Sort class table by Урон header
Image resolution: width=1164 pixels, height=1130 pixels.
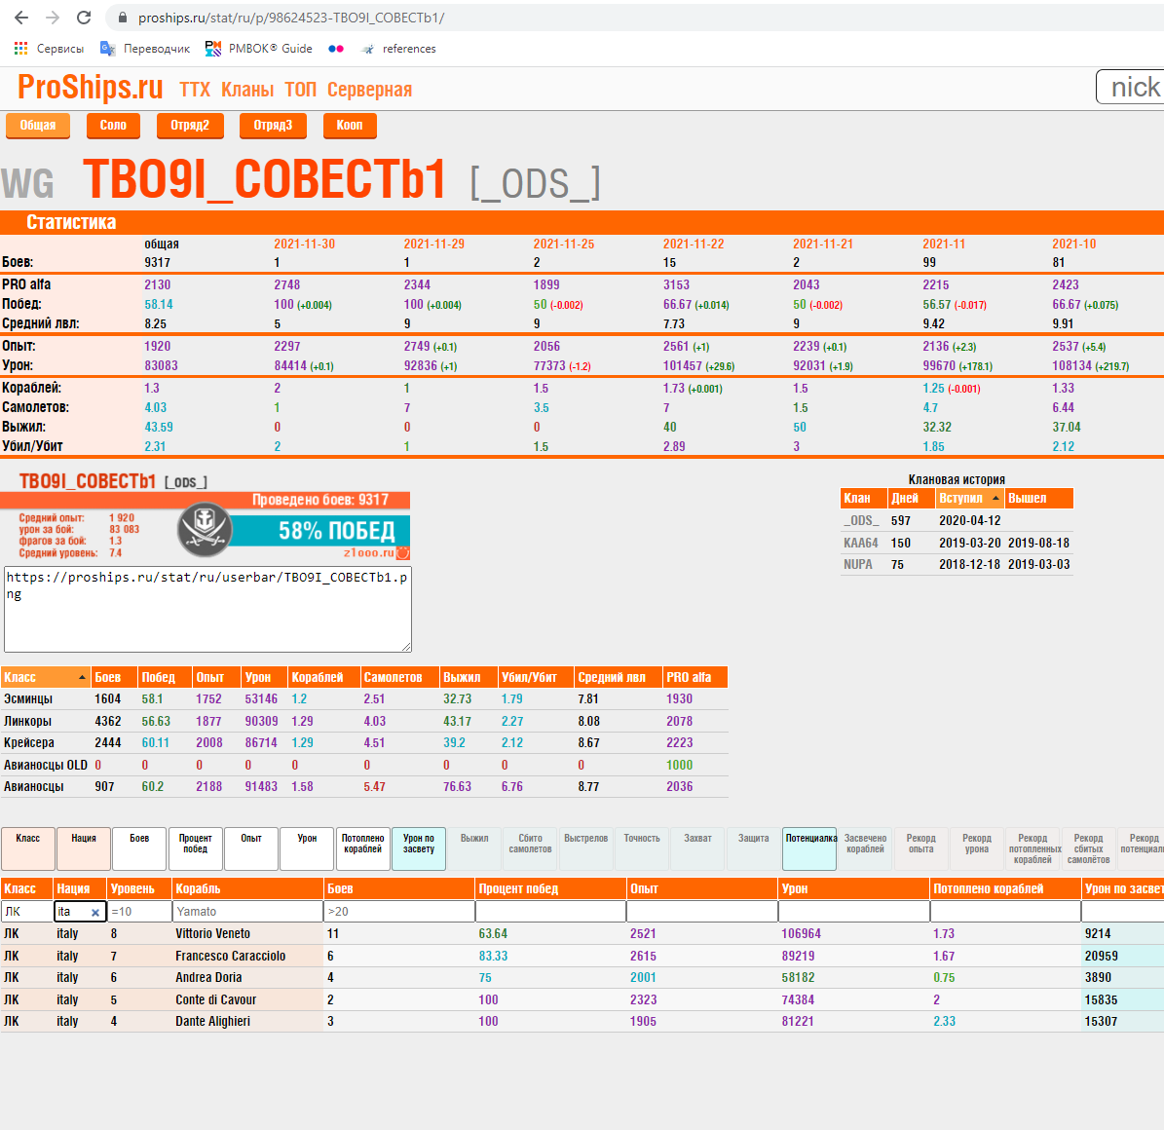point(264,677)
